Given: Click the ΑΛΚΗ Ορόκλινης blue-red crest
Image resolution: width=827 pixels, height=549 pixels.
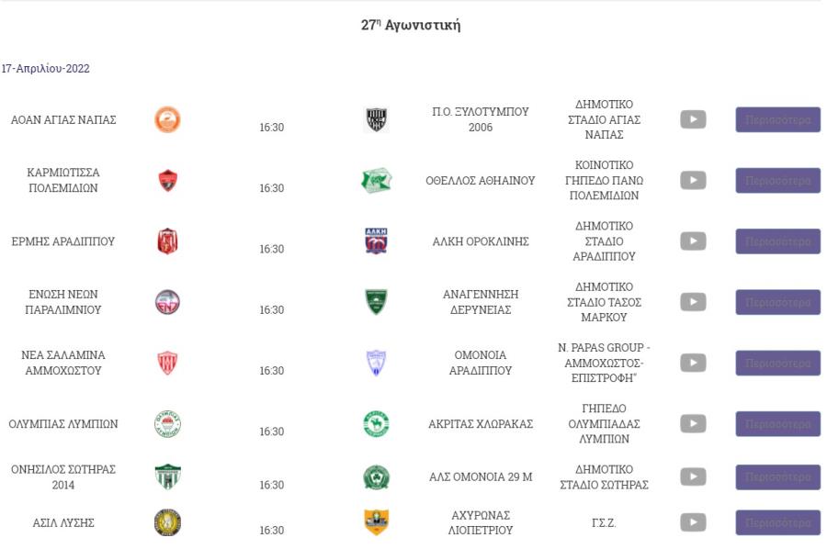Looking at the screenshot, I should [x=376, y=241].
